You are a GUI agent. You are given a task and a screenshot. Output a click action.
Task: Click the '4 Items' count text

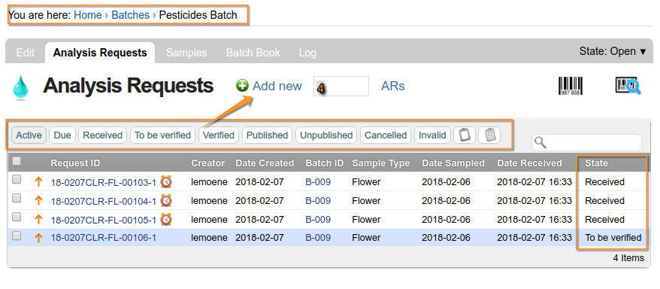click(x=628, y=258)
